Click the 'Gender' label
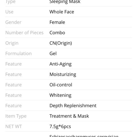 (x=13, y=22)
